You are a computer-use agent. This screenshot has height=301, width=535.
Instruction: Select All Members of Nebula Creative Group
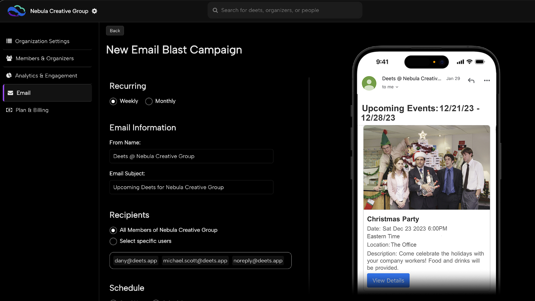[x=113, y=230]
